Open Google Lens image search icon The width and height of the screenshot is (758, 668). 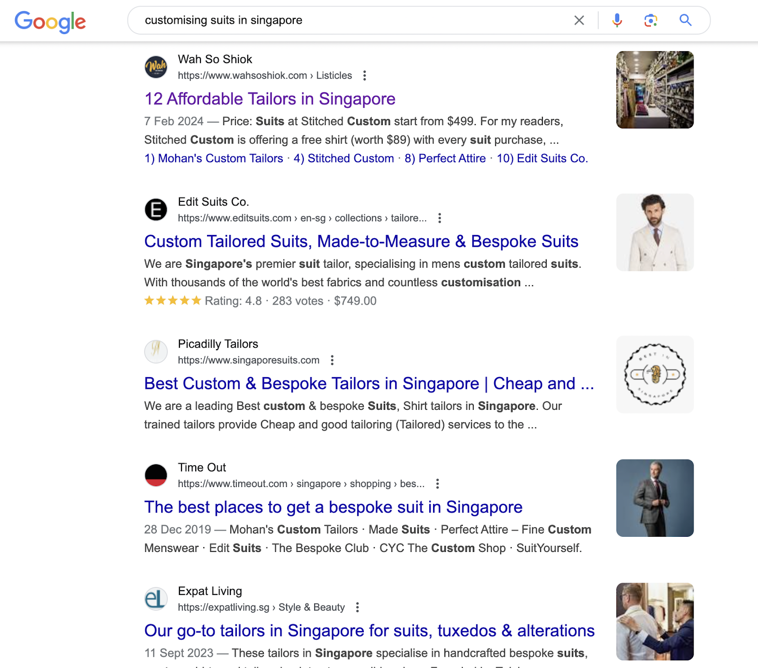651,20
